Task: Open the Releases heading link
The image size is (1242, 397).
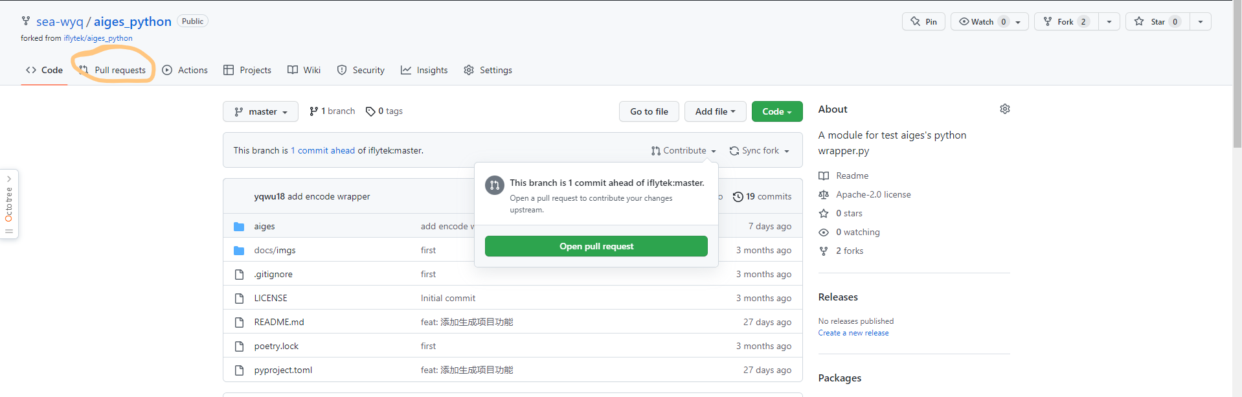Action: (838, 297)
